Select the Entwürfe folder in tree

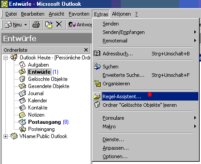tap(39, 72)
